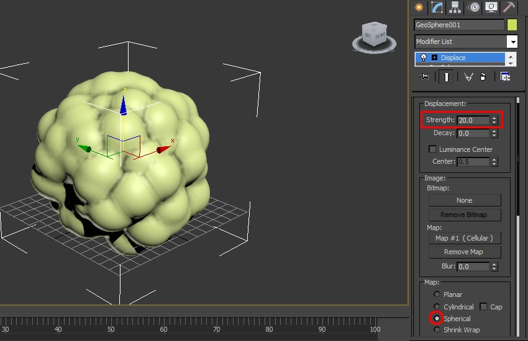Open the Modifier List dropdown
The height and width of the screenshot is (341, 528).
pyautogui.click(x=512, y=42)
